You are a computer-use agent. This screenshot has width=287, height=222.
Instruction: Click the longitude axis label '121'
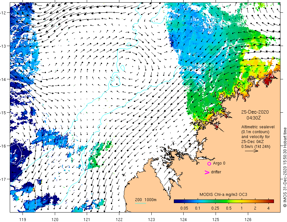[87, 219]
